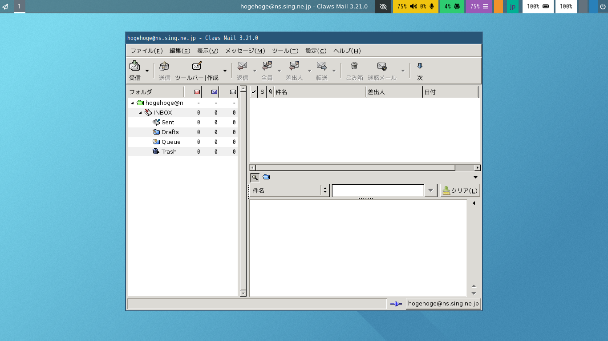Image resolution: width=608 pixels, height=341 pixels.
Task: Click the 迷惑メール (spam) toolbar icon
Action: coord(382,66)
